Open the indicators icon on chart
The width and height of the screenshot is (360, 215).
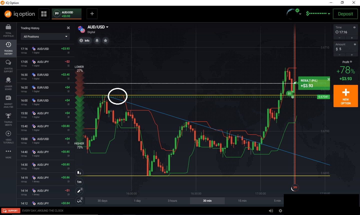[79, 201]
